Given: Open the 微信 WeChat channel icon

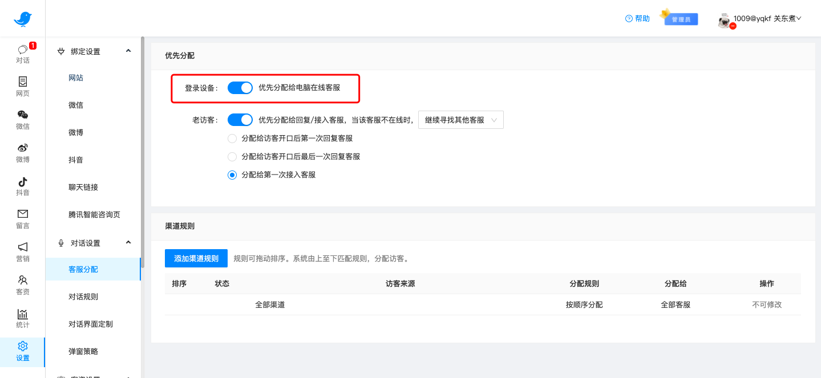Looking at the screenshot, I should click(x=22, y=120).
